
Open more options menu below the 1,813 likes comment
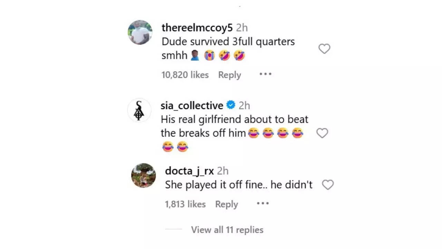[x=263, y=204]
